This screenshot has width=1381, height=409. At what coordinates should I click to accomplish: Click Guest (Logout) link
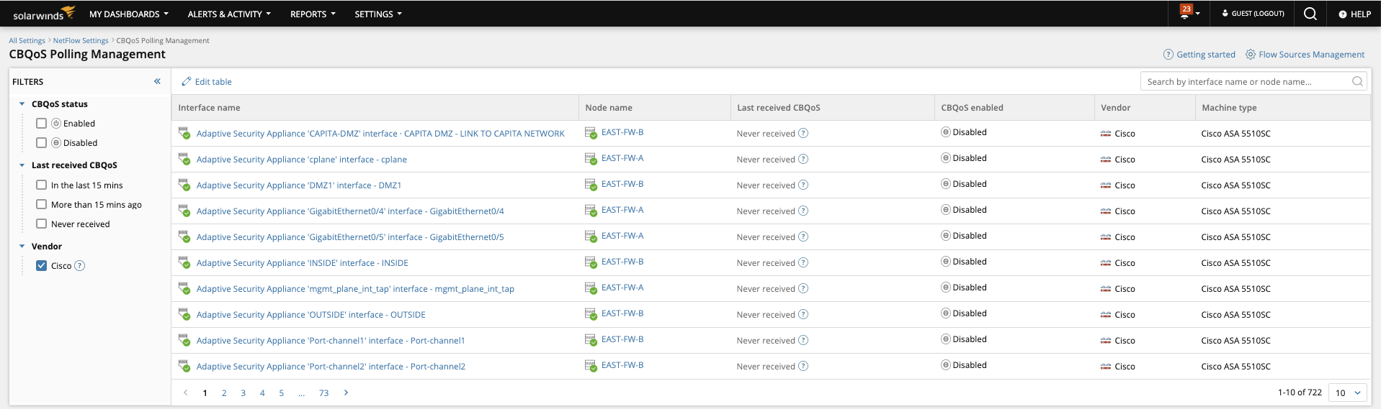click(x=1258, y=14)
